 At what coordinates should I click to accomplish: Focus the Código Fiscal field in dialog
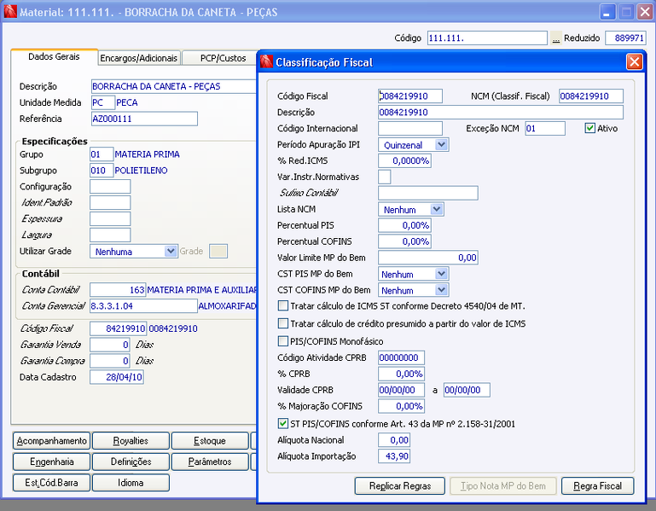coord(410,96)
